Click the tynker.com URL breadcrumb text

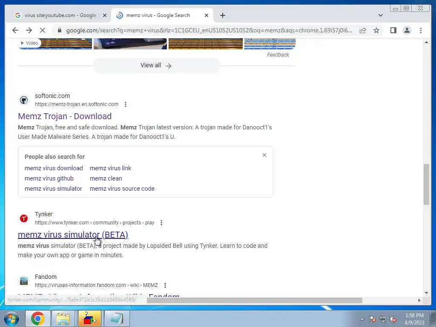(x=95, y=223)
